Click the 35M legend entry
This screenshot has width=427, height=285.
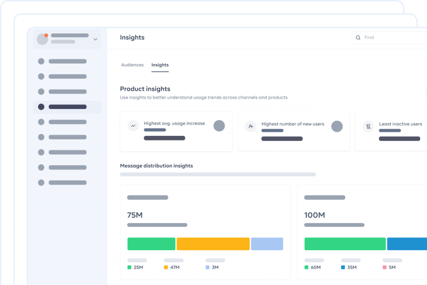pyautogui.click(x=349, y=267)
